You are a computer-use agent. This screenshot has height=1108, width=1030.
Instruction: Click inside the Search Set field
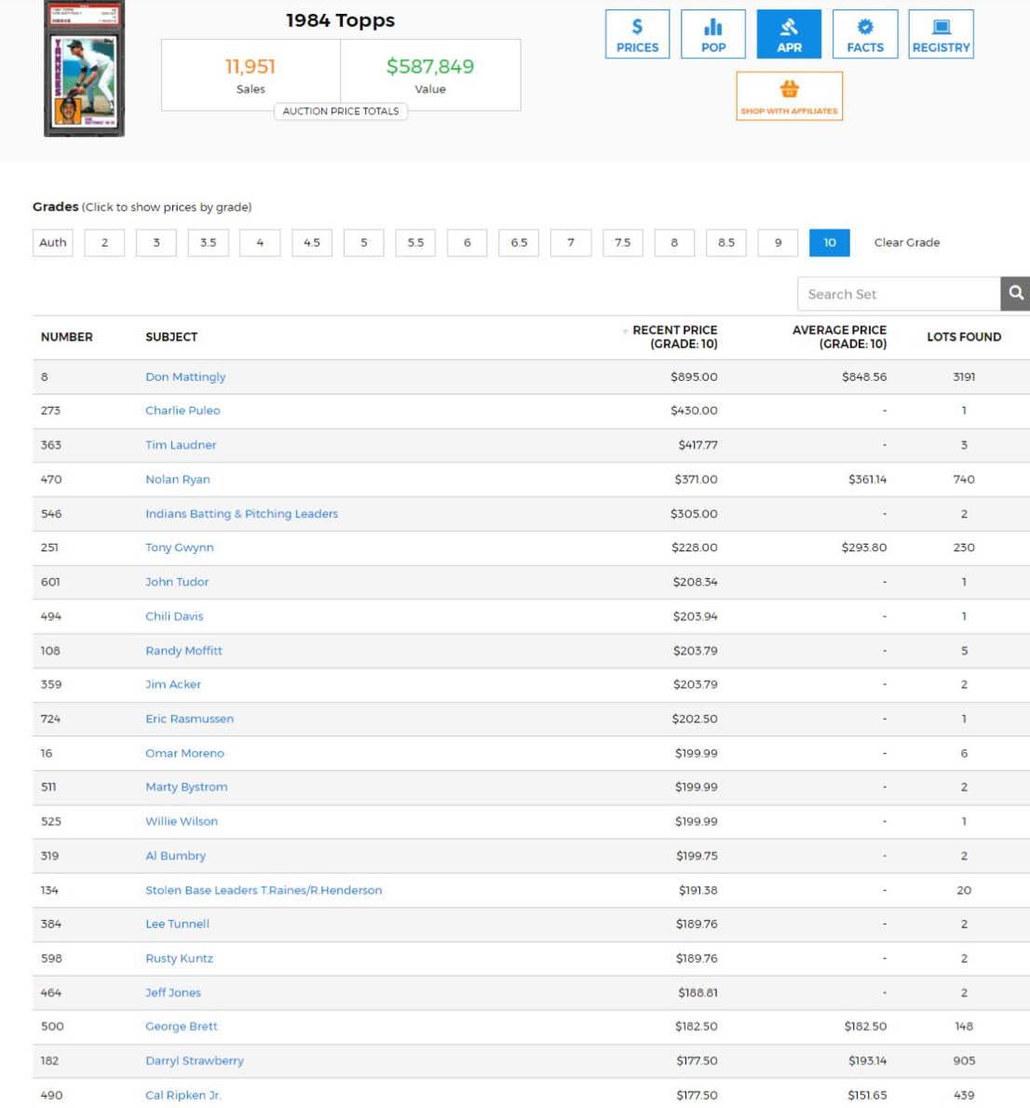pos(894,293)
